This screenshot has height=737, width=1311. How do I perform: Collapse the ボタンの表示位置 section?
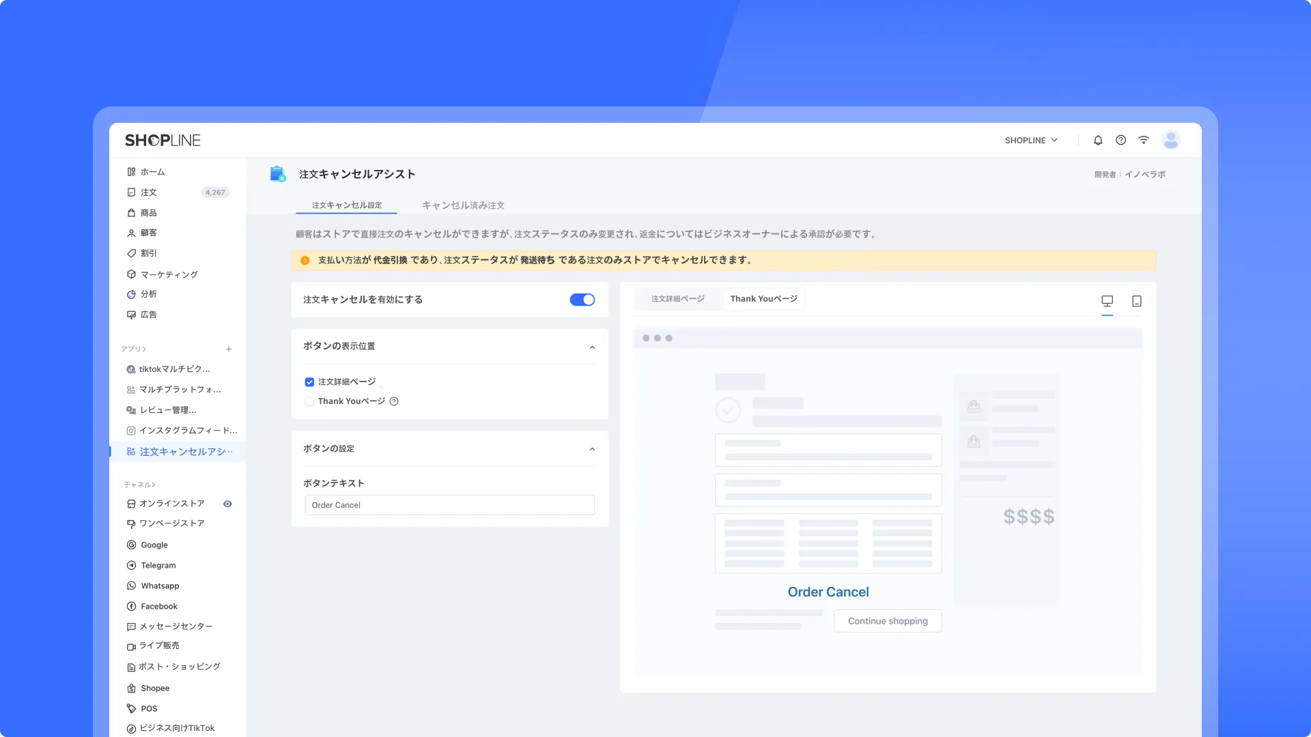tap(592, 347)
